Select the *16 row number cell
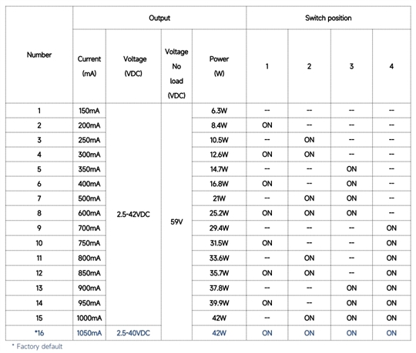This screenshot has height=353, width=416. tap(39, 333)
